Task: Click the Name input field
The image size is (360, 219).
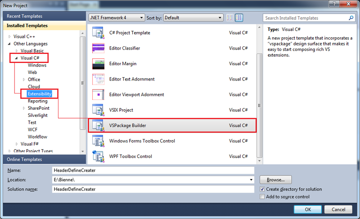Action: [x=153, y=170]
